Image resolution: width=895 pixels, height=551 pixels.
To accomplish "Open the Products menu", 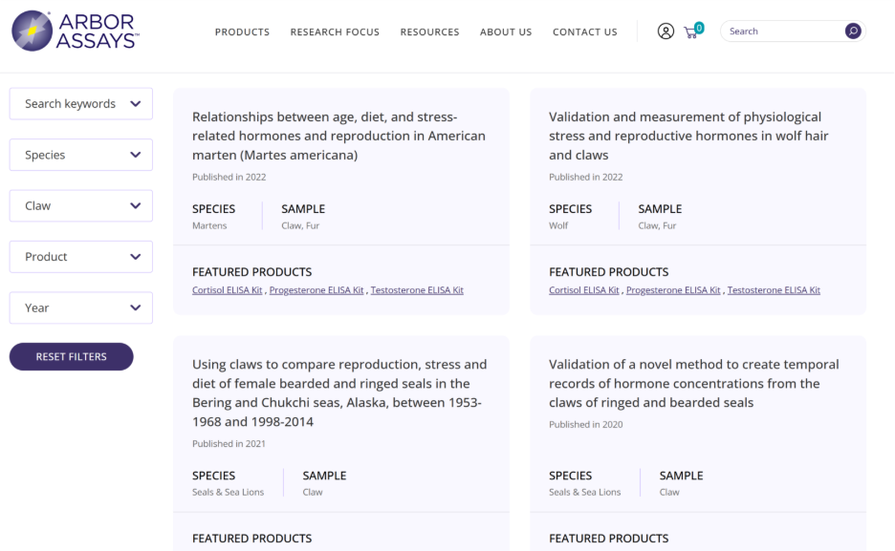I will [242, 32].
